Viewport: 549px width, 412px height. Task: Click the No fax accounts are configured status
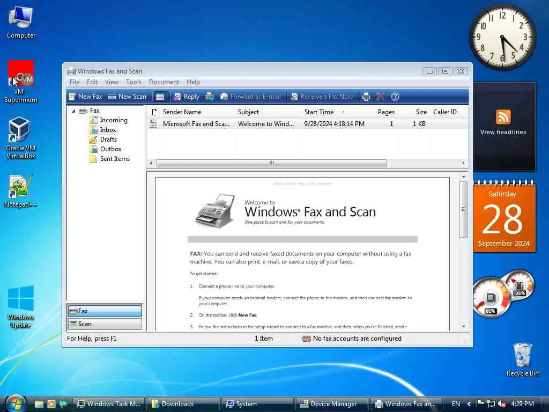coord(352,339)
